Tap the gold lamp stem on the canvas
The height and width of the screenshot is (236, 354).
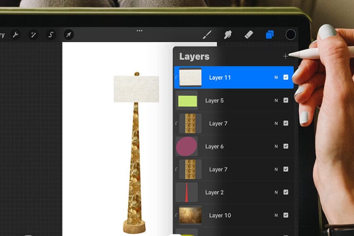point(135,163)
